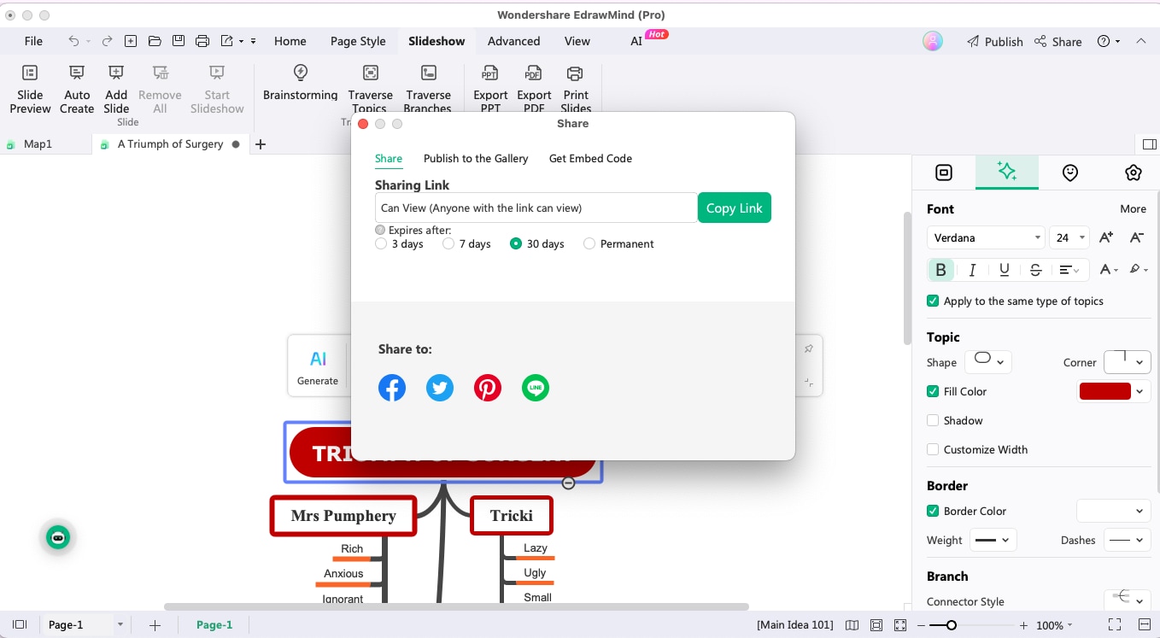This screenshot has width=1160, height=638.
Task: Add a new slide with Add Slide
Action: pyautogui.click(x=116, y=89)
